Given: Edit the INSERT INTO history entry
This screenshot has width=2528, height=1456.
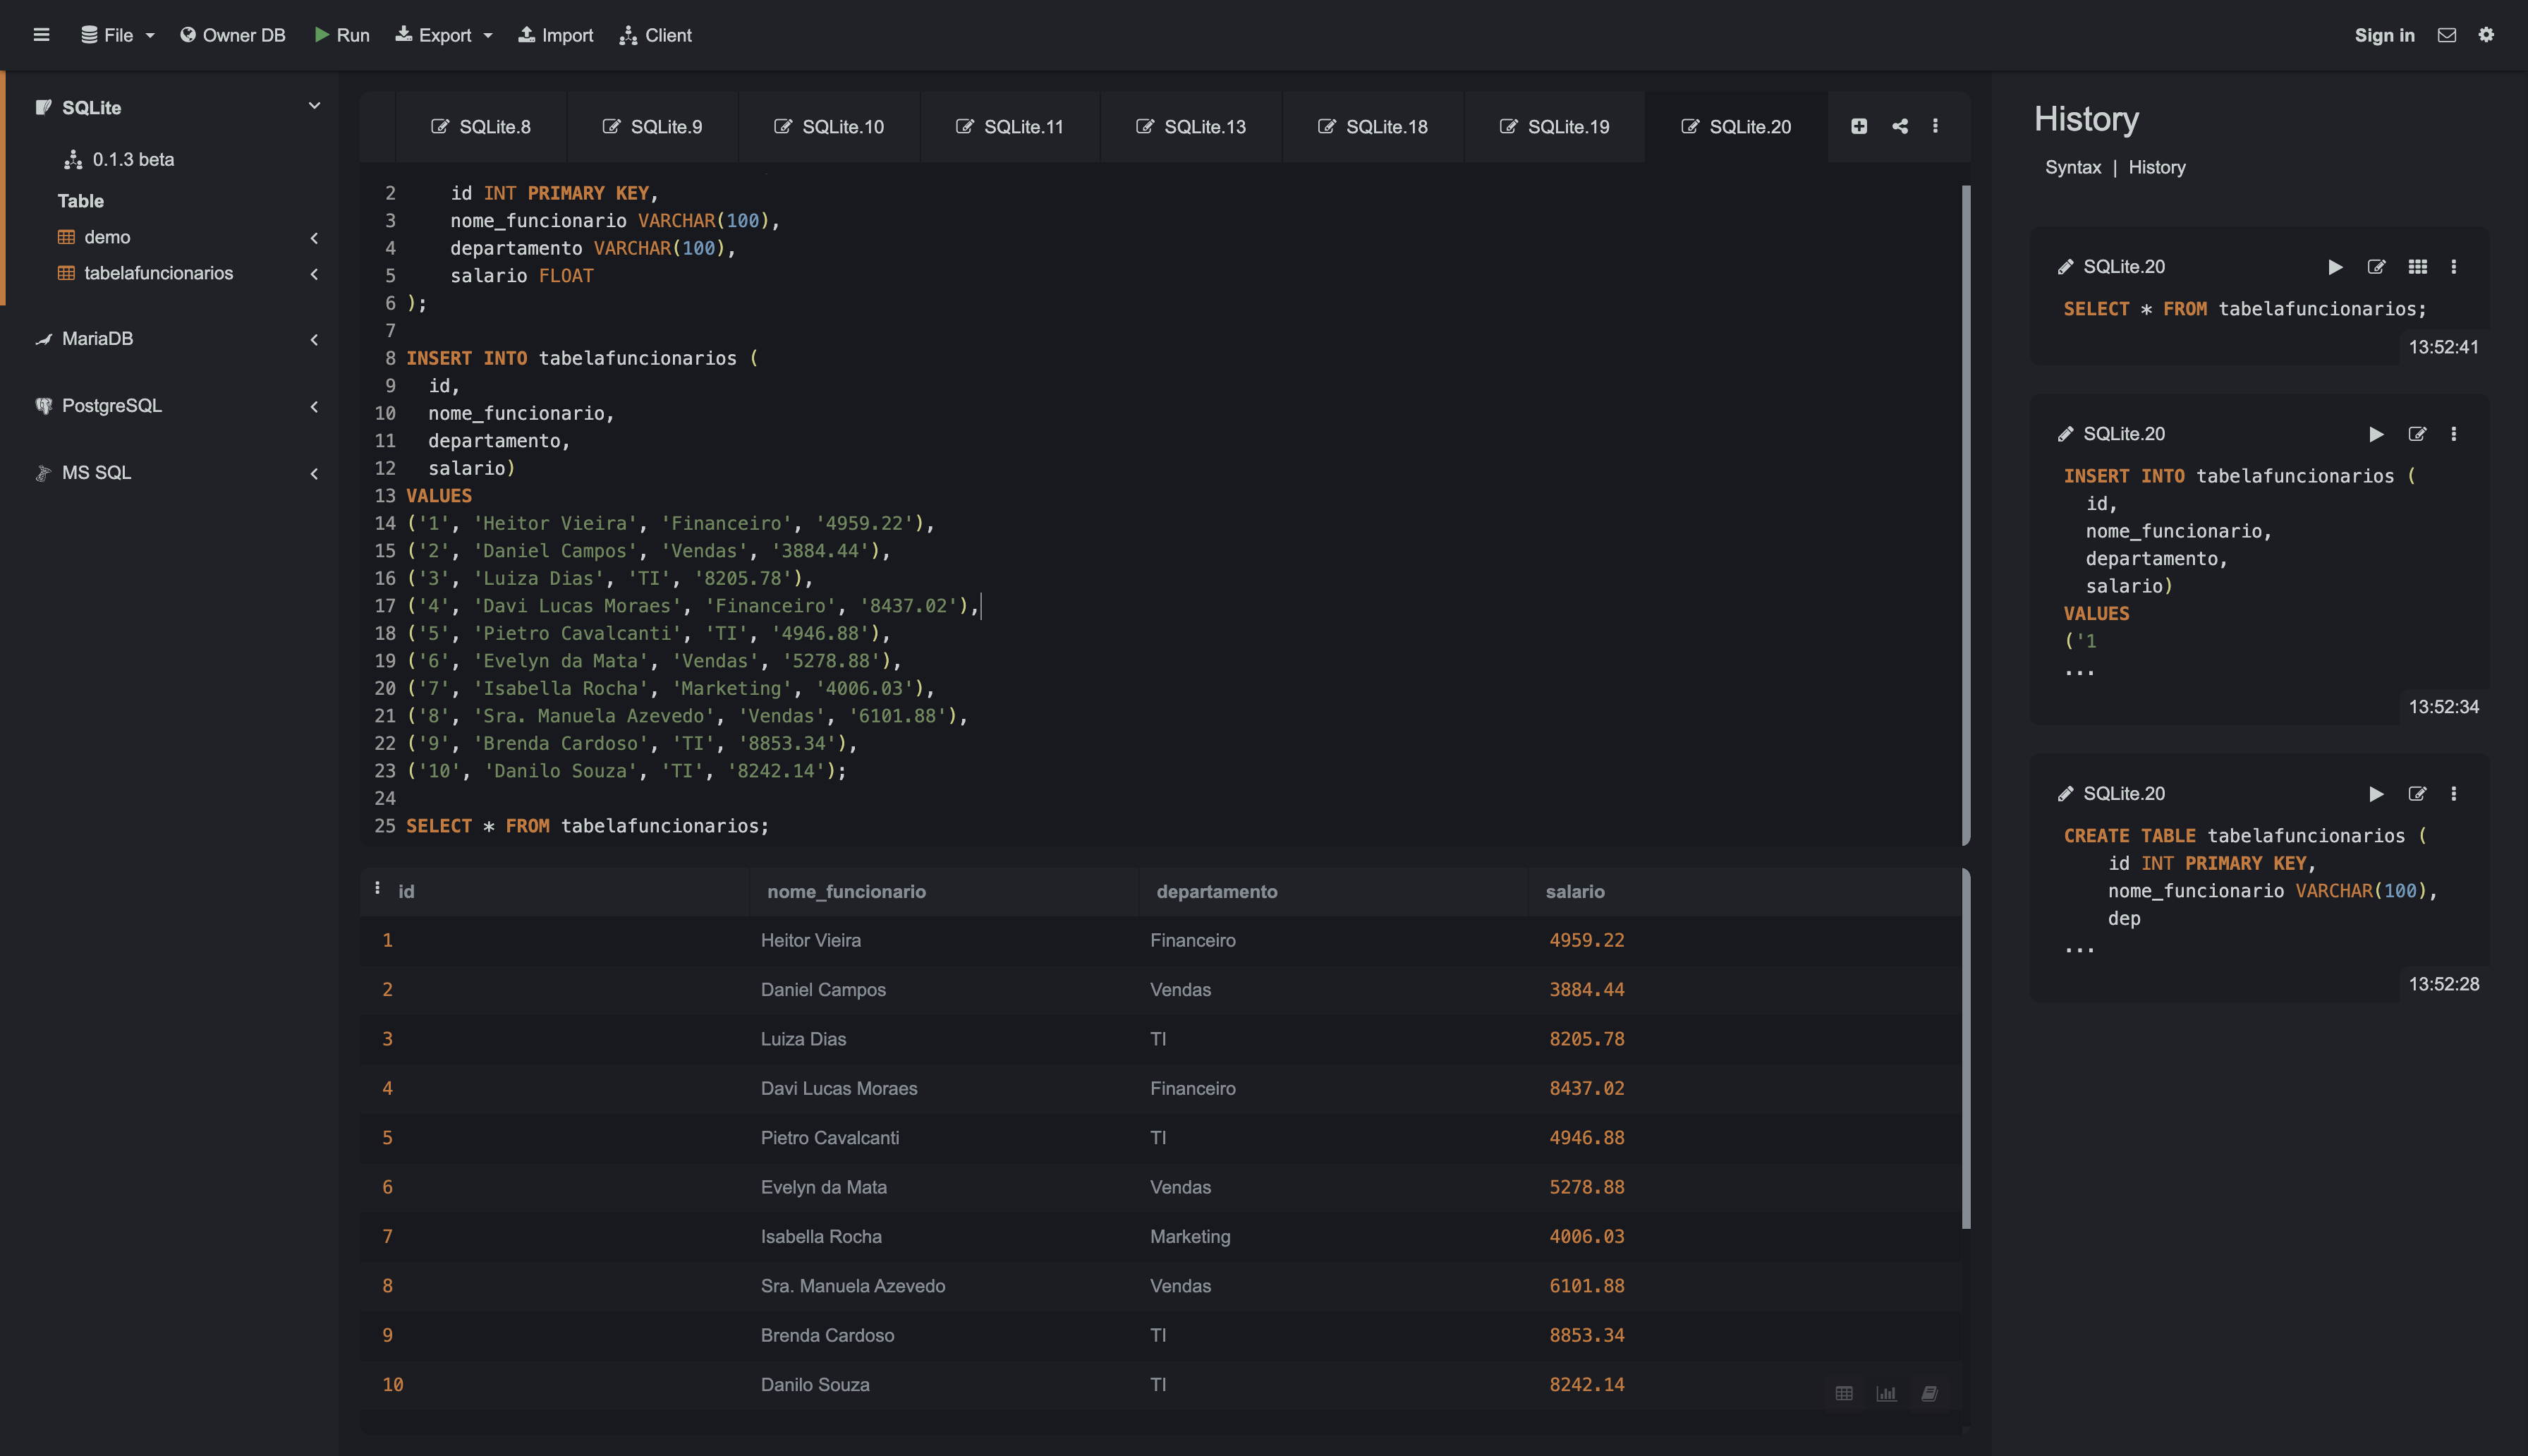Looking at the screenshot, I should click(2417, 434).
